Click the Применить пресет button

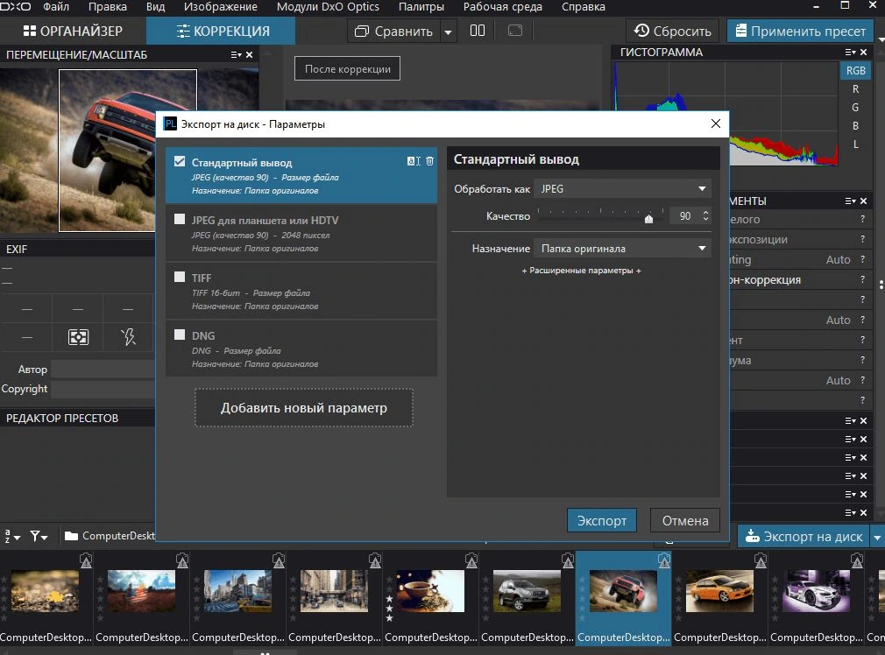(800, 31)
